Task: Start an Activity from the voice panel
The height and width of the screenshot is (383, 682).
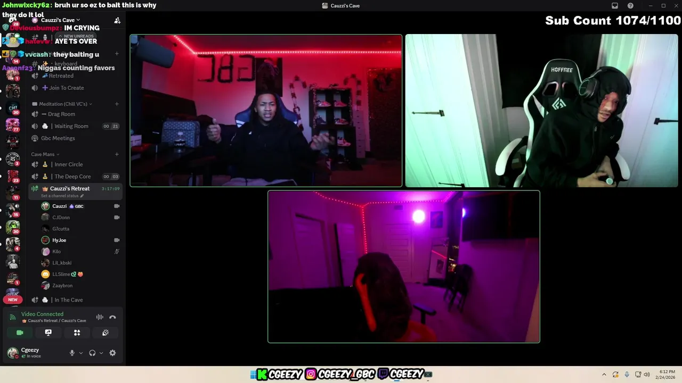Action: (77, 332)
